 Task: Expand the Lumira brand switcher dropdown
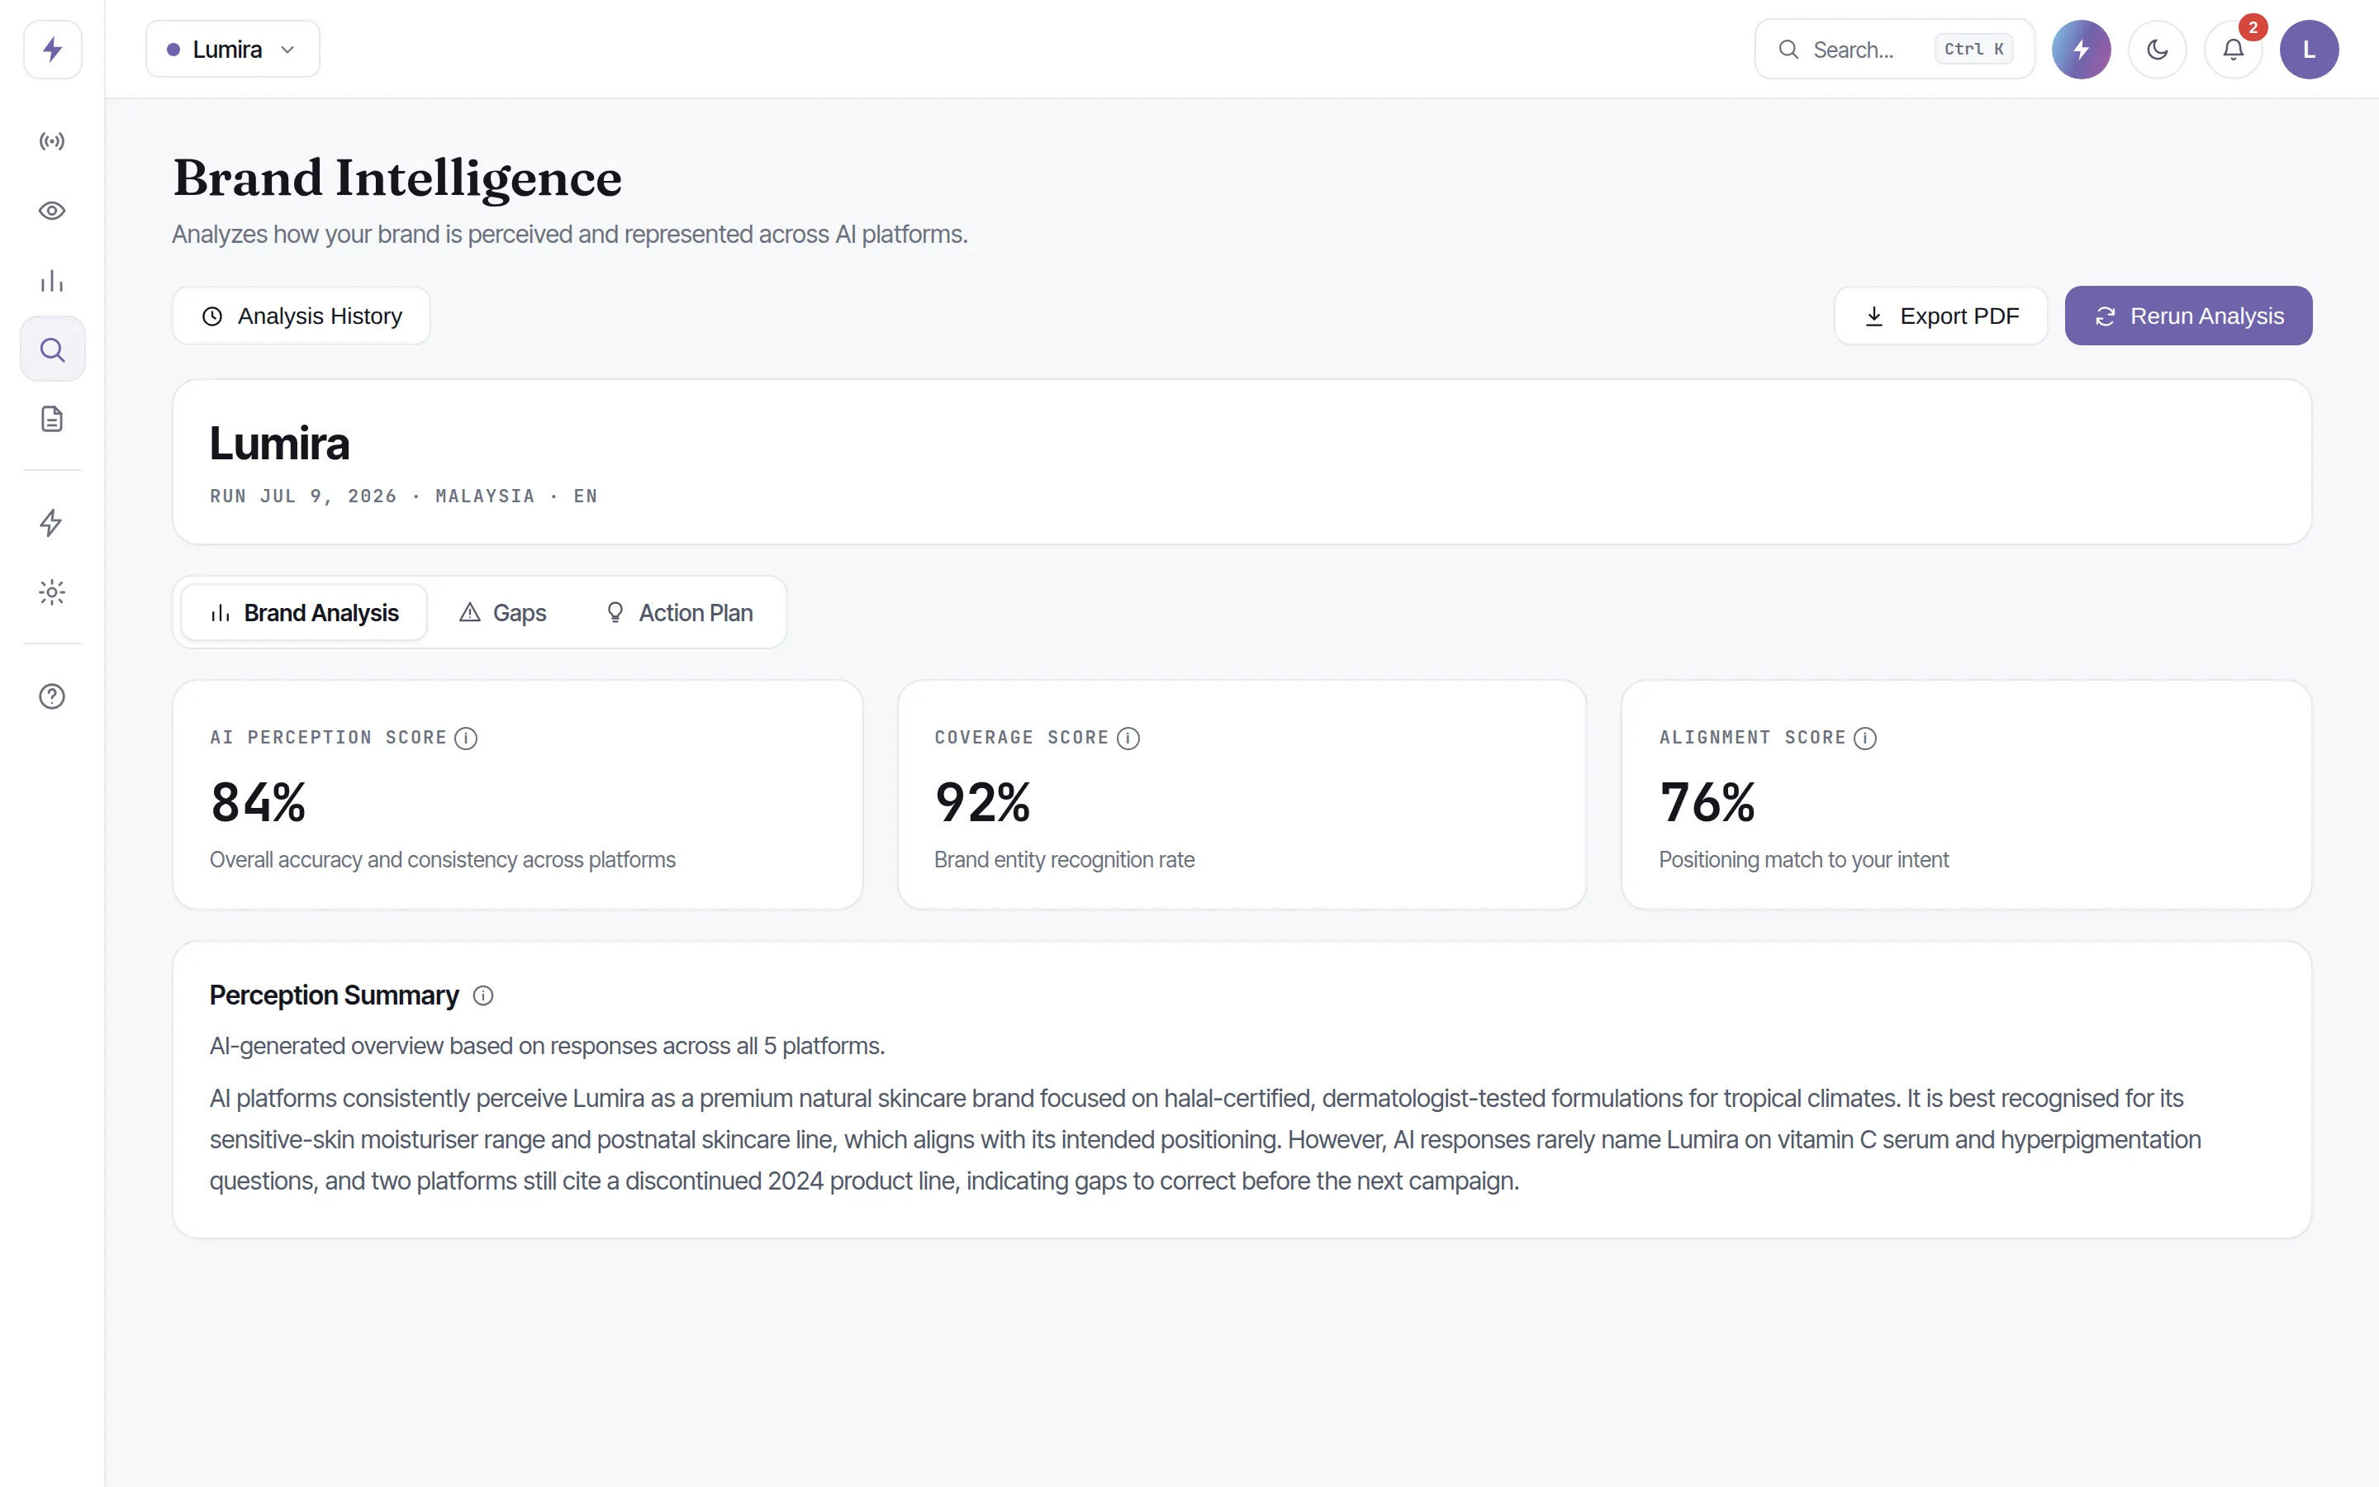232,50
